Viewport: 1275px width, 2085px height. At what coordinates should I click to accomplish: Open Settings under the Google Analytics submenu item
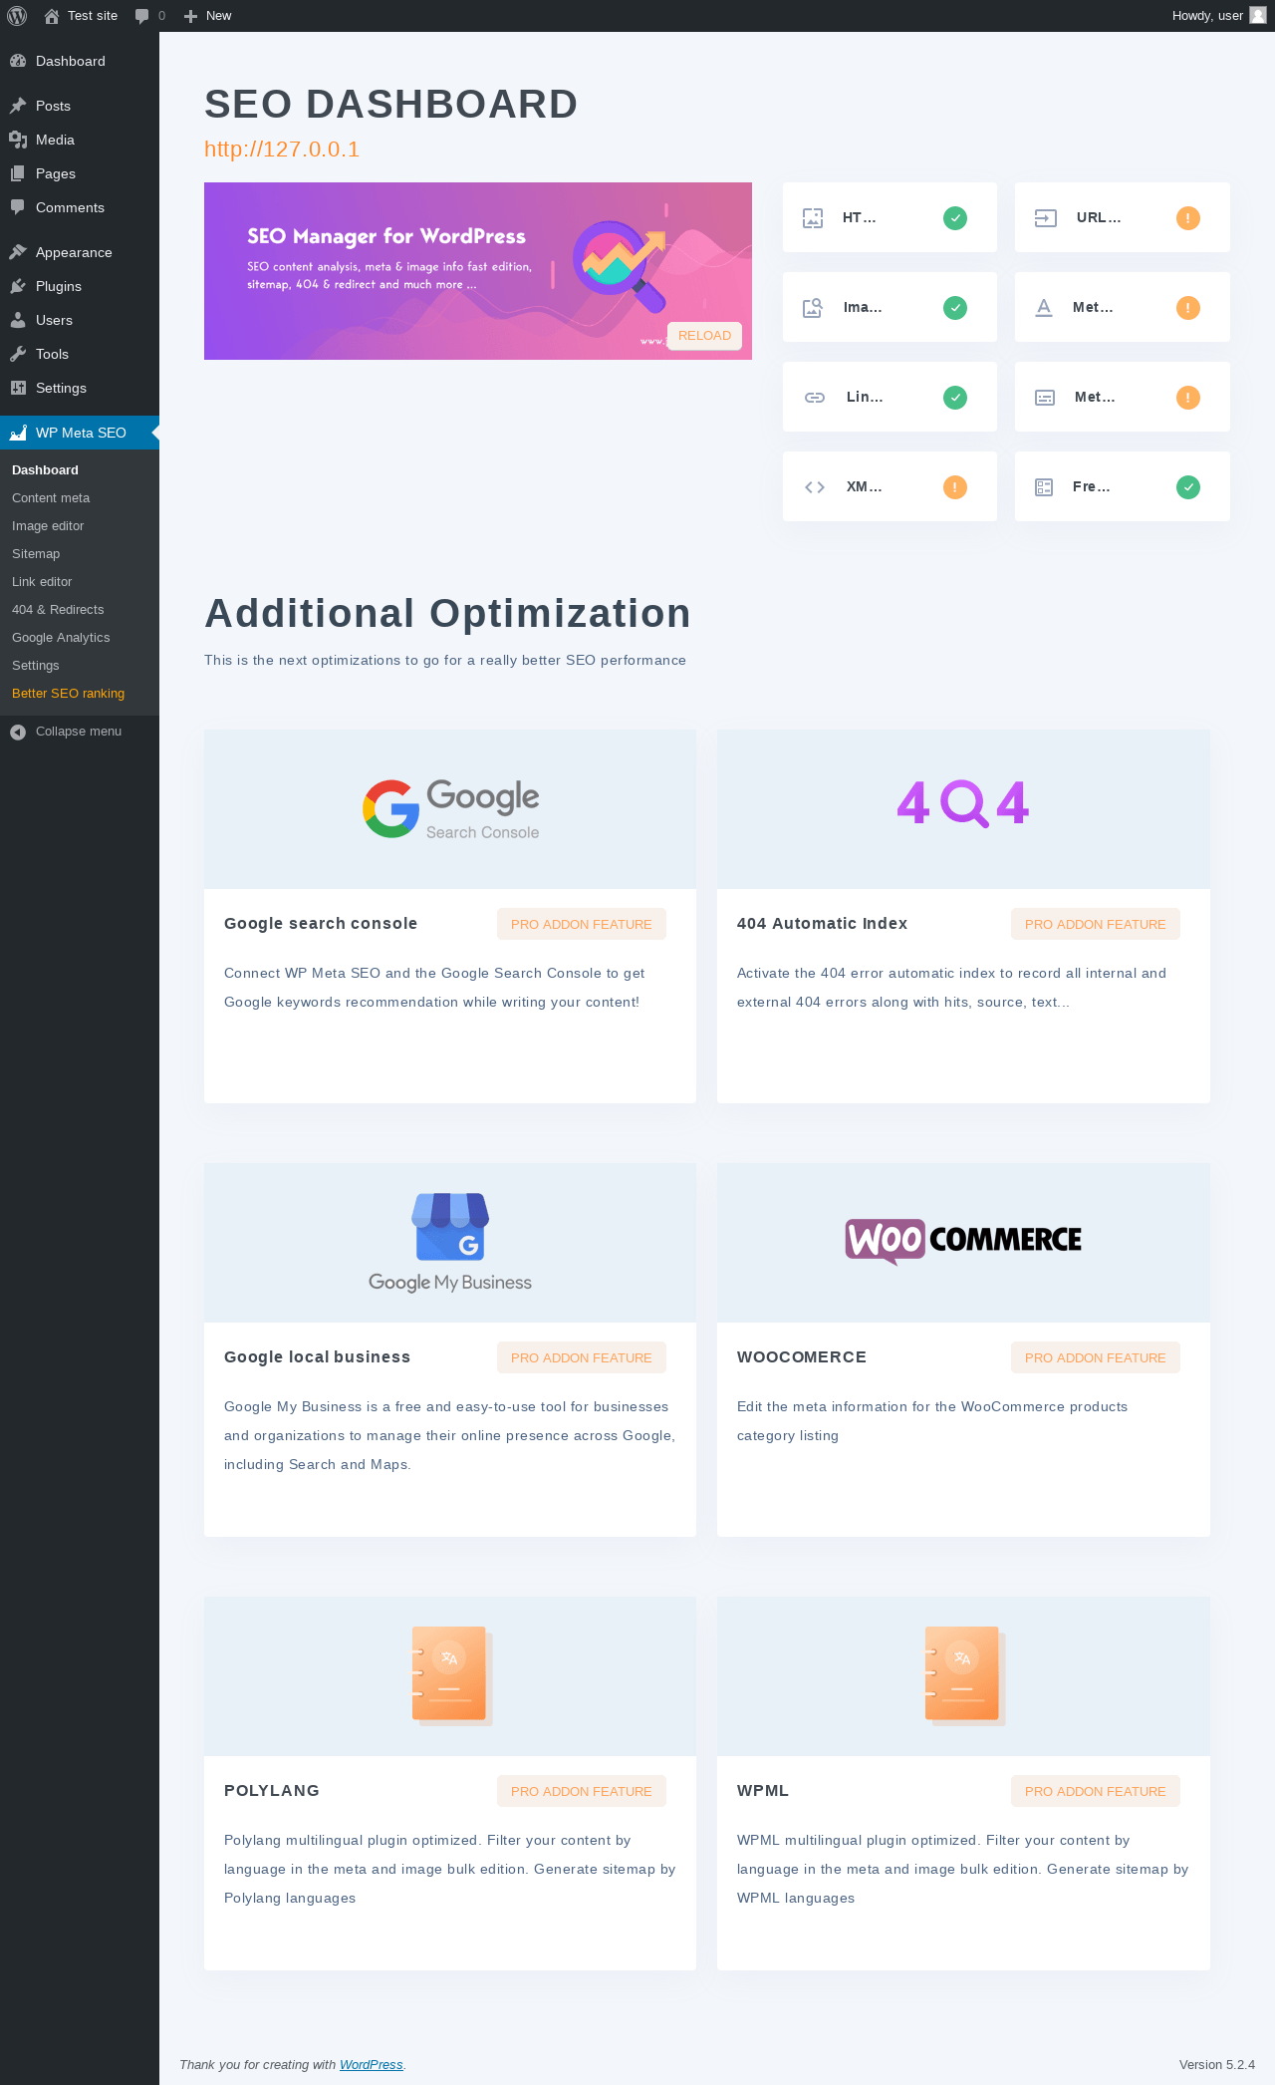point(36,666)
